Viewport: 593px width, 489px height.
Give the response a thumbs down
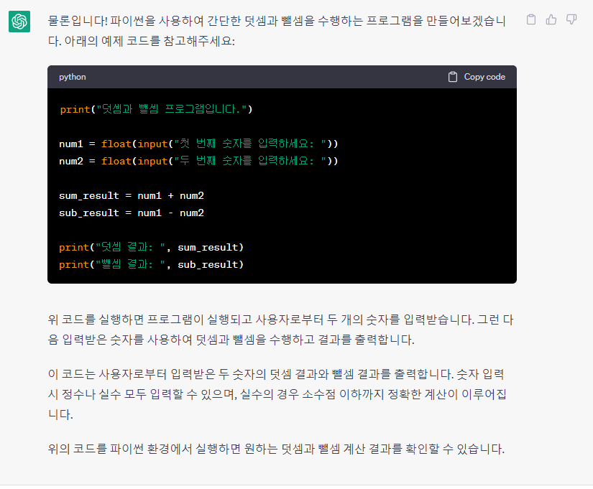click(571, 19)
